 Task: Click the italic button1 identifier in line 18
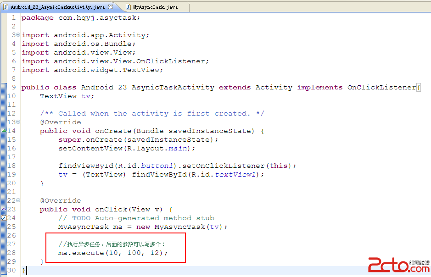click(157, 166)
